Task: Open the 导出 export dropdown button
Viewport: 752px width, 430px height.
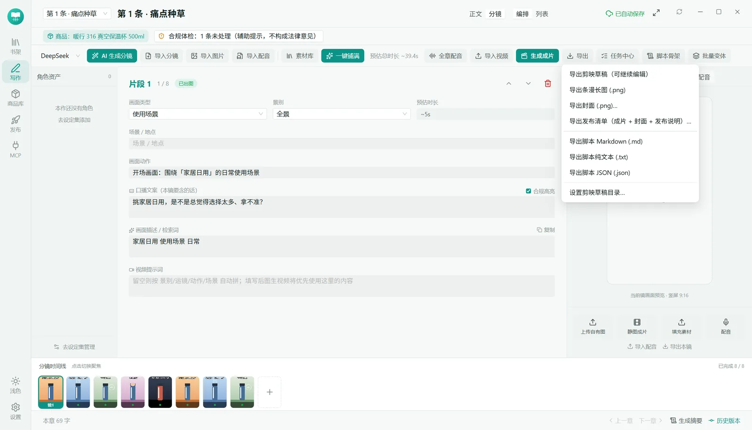Action: click(578, 56)
